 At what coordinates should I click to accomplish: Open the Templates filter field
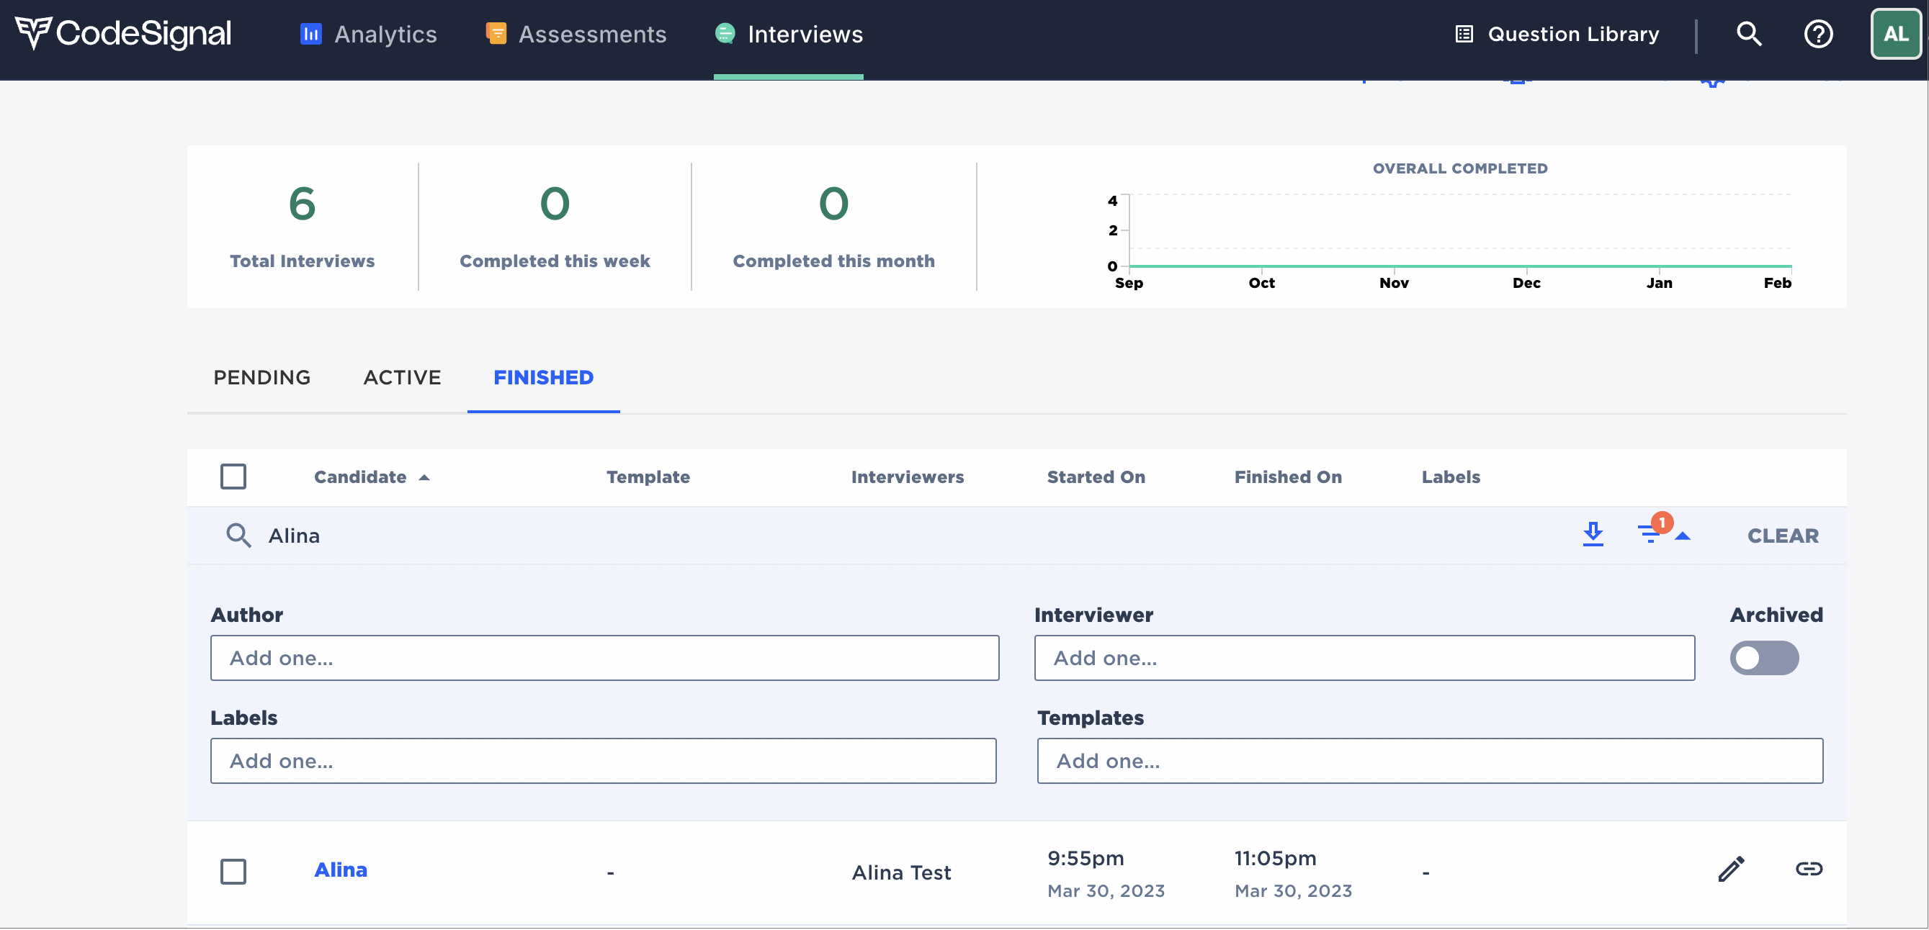click(1431, 761)
